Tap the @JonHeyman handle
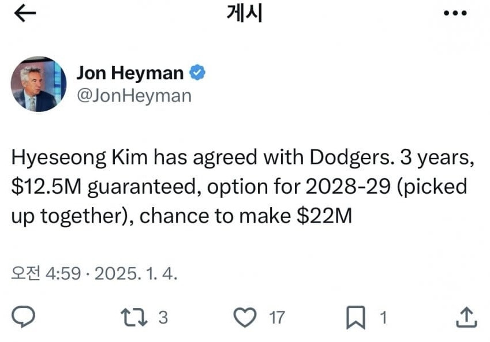The width and height of the screenshot is (490, 342). coord(133,95)
